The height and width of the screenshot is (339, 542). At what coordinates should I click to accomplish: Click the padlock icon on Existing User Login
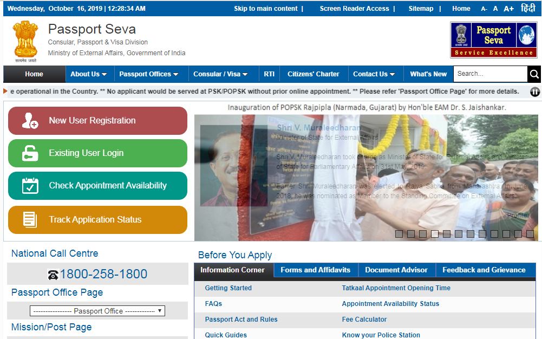point(30,153)
